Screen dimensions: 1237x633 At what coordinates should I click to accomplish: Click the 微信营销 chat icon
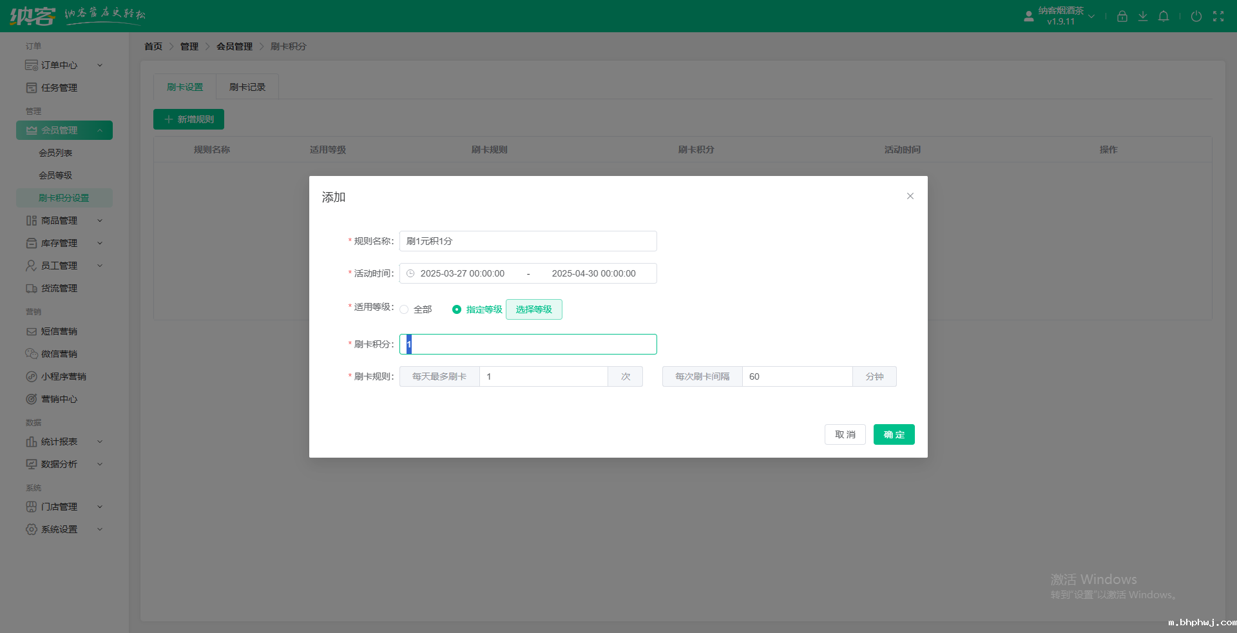[31, 354]
